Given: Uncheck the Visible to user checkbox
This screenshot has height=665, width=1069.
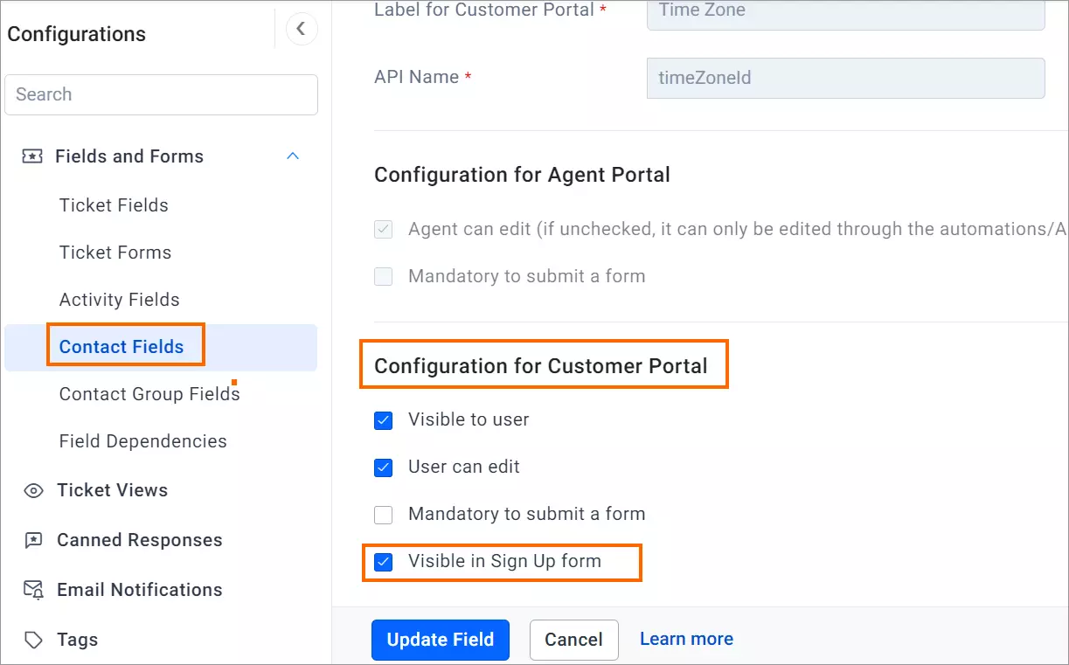Looking at the screenshot, I should (x=383, y=420).
